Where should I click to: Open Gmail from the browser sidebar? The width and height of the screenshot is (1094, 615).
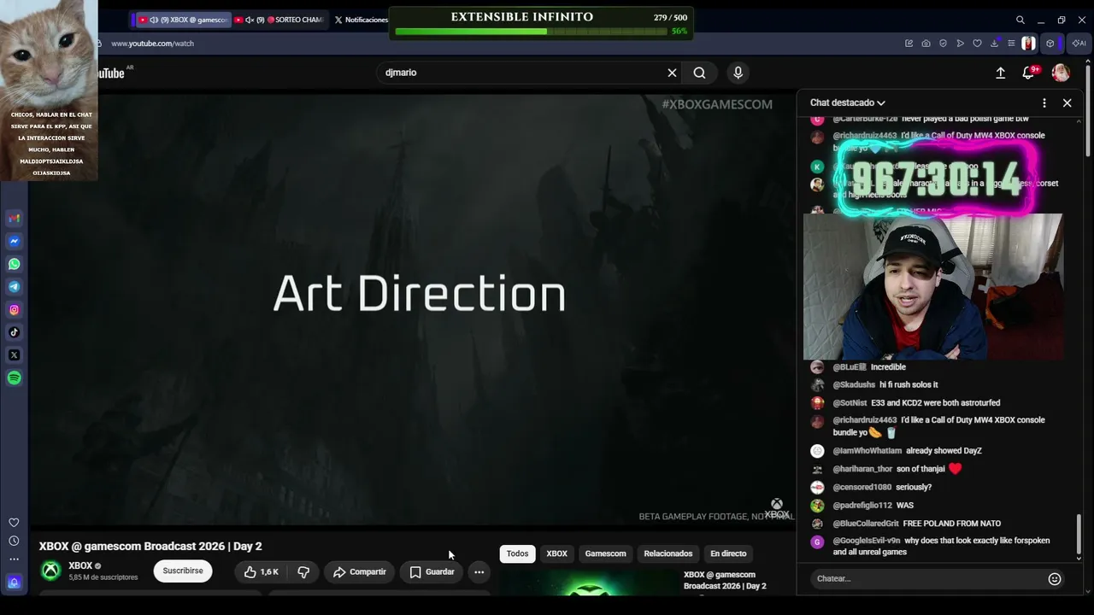pos(14,219)
